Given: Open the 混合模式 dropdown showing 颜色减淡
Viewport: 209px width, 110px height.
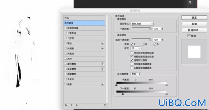Looking at the screenshot, I should coord(142,24).
